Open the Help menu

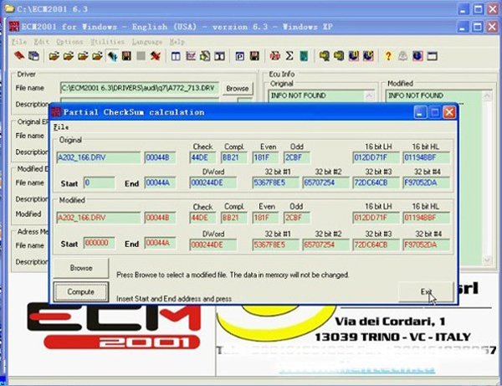(177, 42)
